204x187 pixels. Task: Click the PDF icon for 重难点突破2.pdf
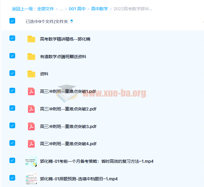coord(31,109)
